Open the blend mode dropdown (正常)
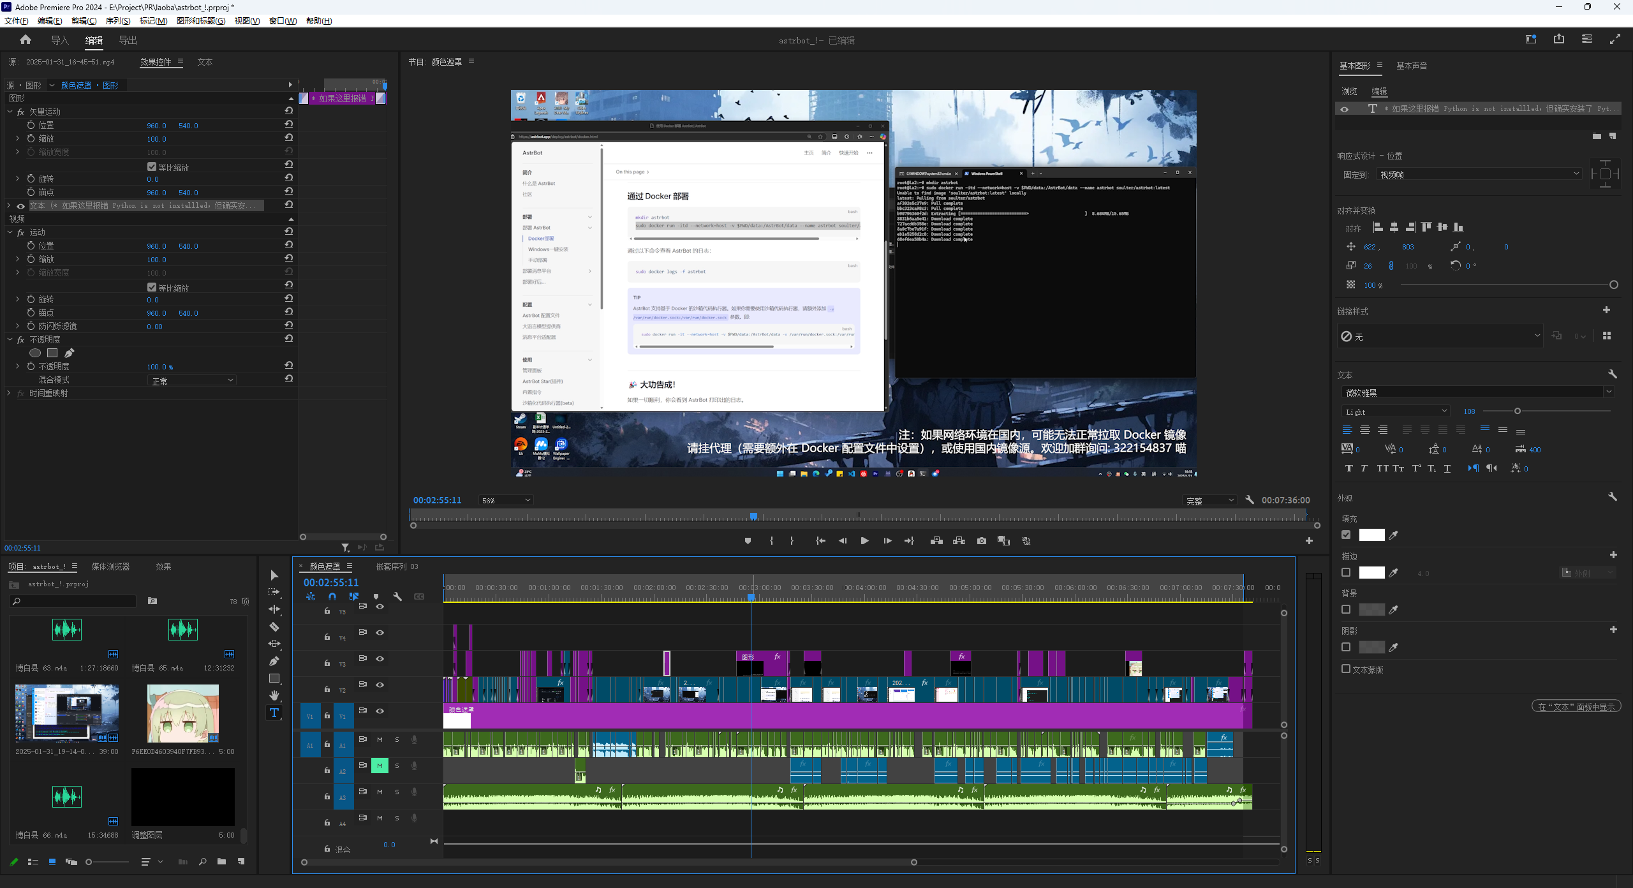The width and height of the screenshot is (1633, 888). (x=191, y=381)
